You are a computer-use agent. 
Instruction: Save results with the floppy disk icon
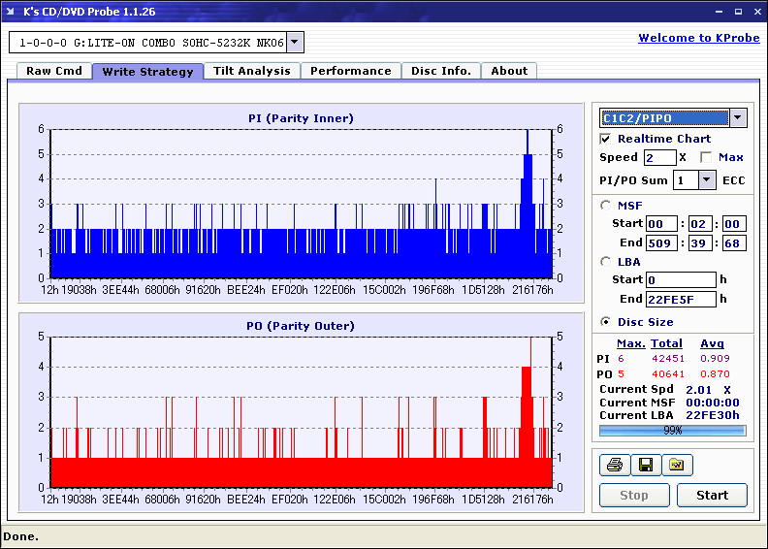646,465
